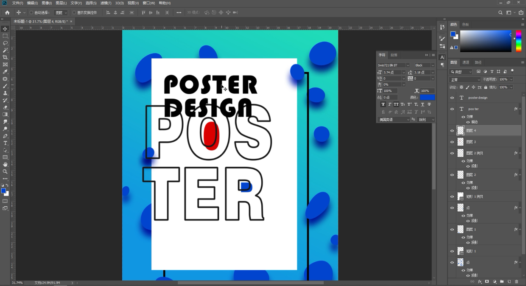Select the Rectangular Marquee tool

(5, 36)
